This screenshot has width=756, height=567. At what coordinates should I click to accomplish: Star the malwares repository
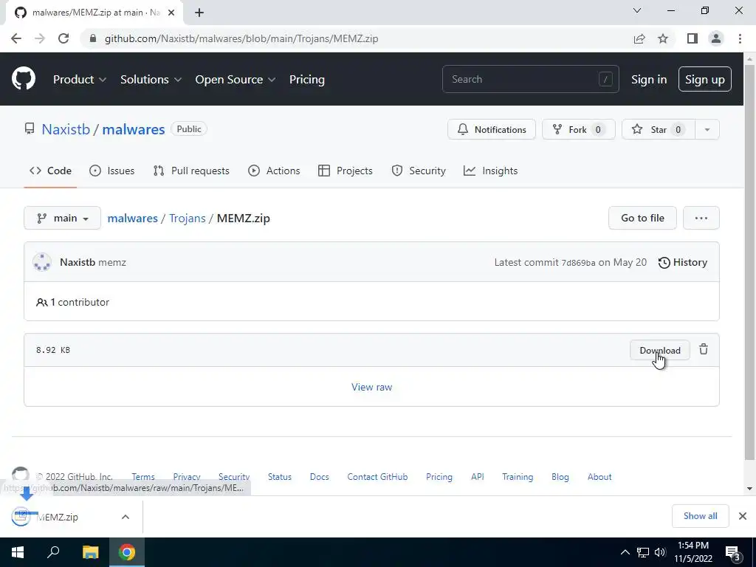coord(659,129)
